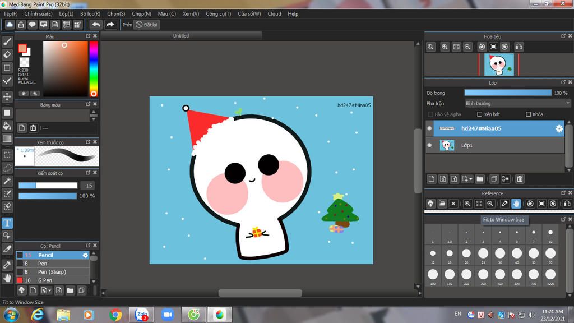Click the navigator preview thumbnail
574x323 pixels.
499,64
